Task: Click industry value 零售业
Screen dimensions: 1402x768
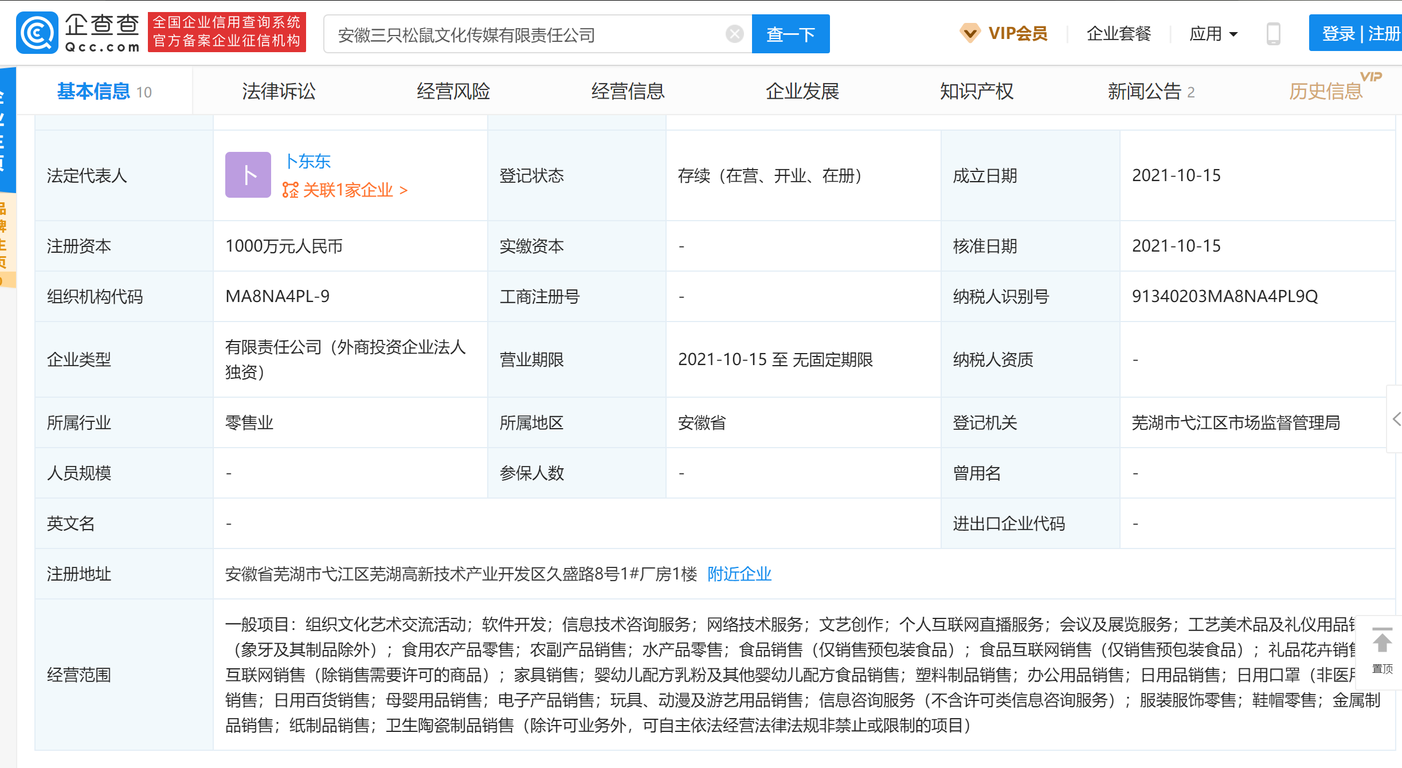Action: 249,422
